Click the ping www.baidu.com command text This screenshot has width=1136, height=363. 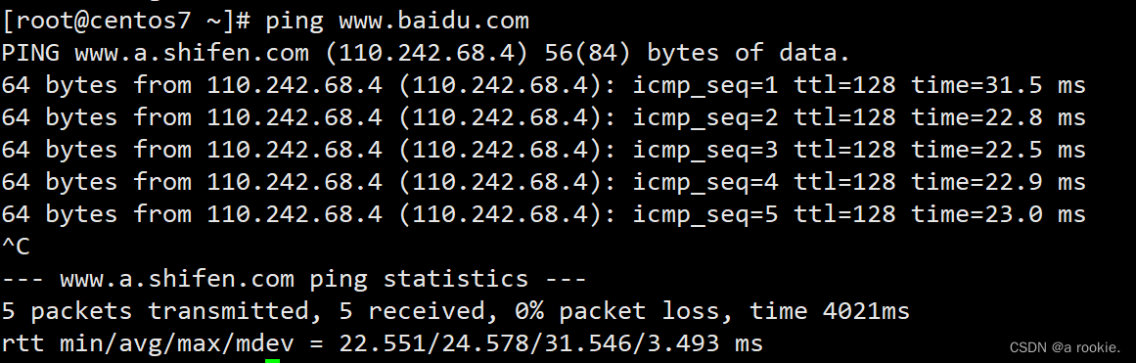397,22
